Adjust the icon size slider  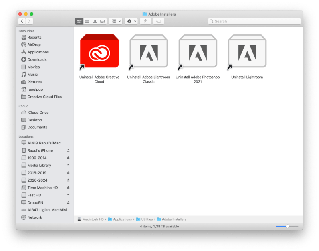pyautogui.click(x=287, y=226)
